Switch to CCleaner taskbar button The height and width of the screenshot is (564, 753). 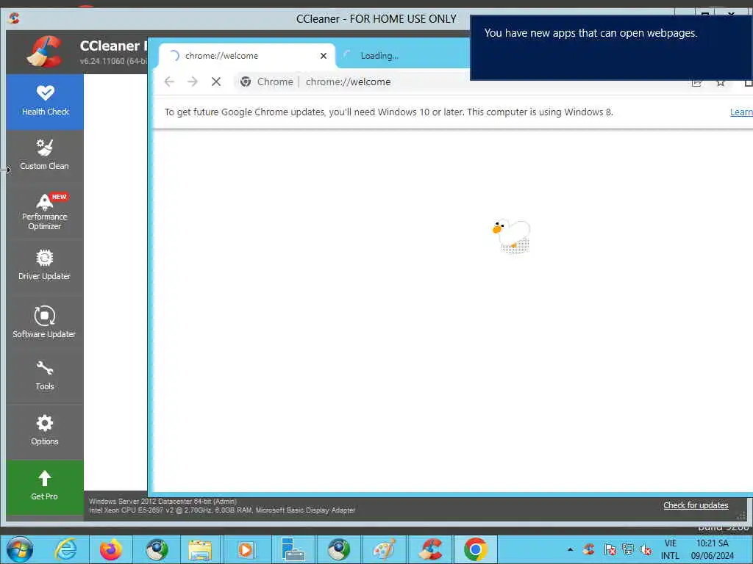coord(430,549)
